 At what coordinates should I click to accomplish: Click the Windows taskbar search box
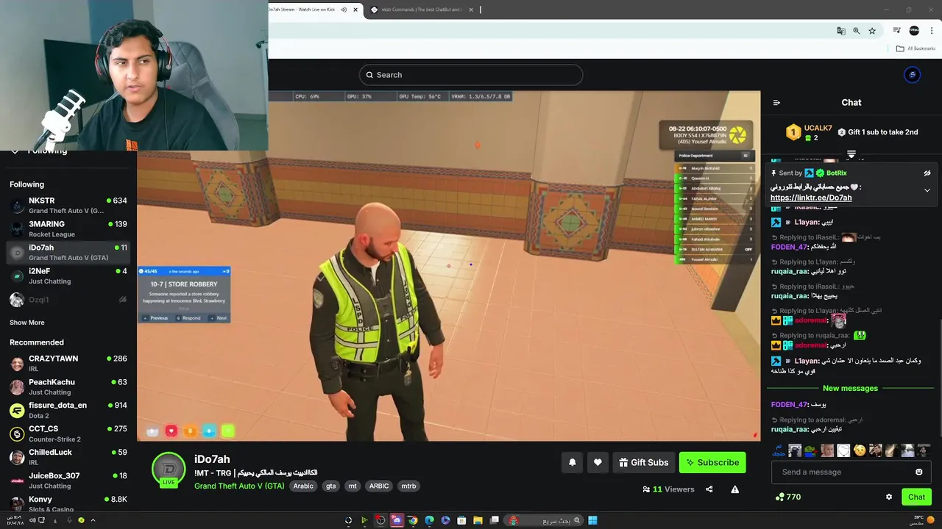click(x=543, y=520)
